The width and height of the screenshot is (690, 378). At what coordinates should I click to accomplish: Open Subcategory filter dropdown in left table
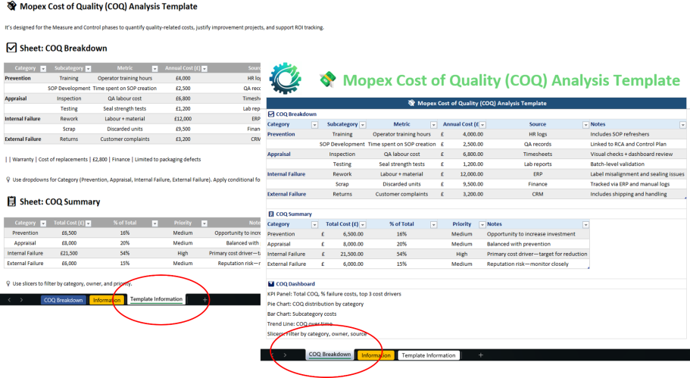(x=89, y=68)
